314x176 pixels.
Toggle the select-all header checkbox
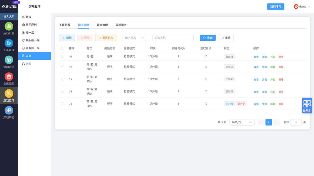(x=63, y=48)
